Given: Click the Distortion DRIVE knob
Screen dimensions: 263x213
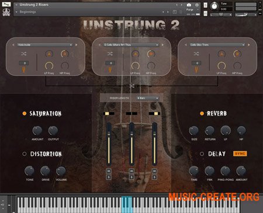Looking at the screenshot, I should [45, 171].
